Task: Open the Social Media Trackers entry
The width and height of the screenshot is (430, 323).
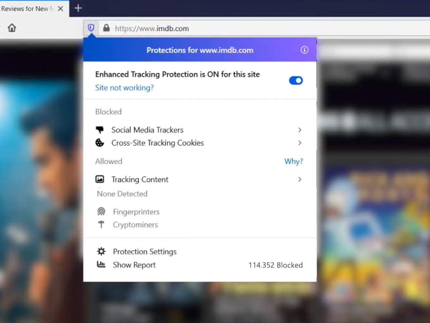Action: tap(200, 130)
